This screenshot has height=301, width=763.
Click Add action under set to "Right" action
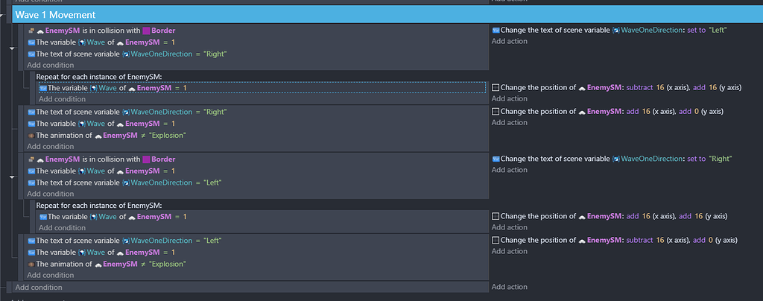(x=510, y=170)
